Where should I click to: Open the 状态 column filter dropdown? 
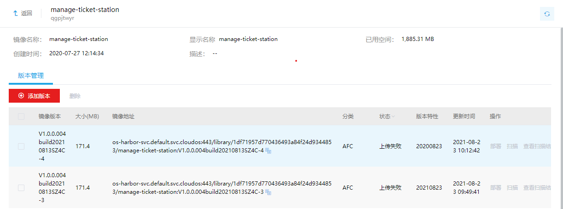(x=393, y=117)
